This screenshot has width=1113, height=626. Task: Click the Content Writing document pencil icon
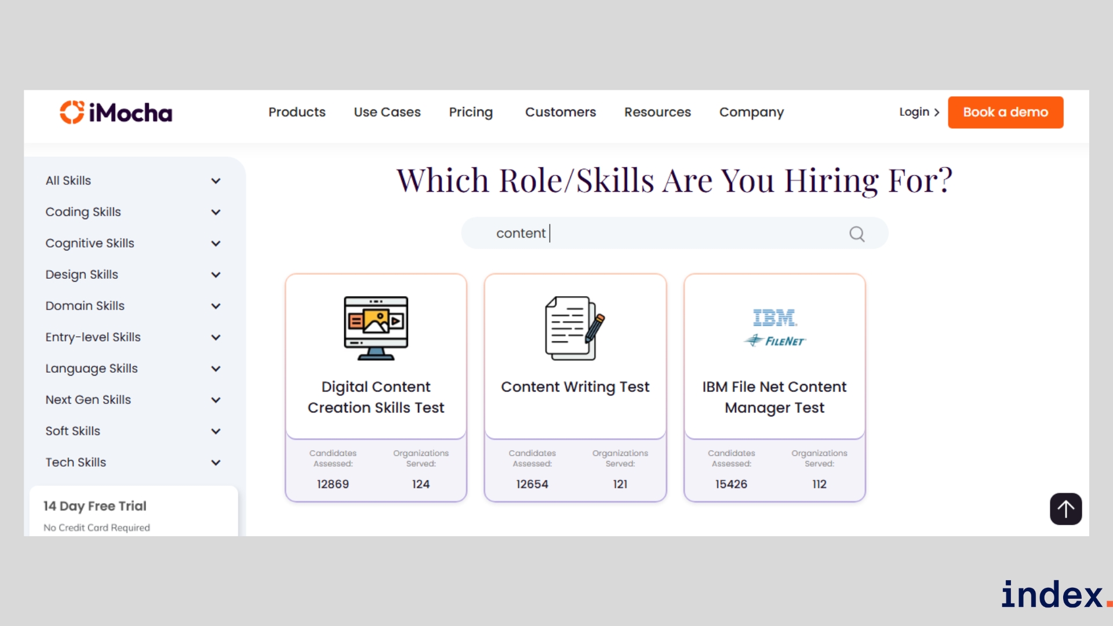pos(574,328)
